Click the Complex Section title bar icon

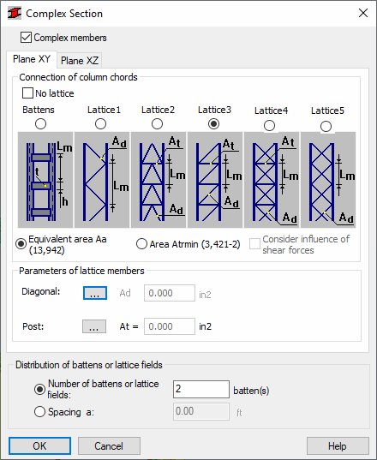click(15, 14)
